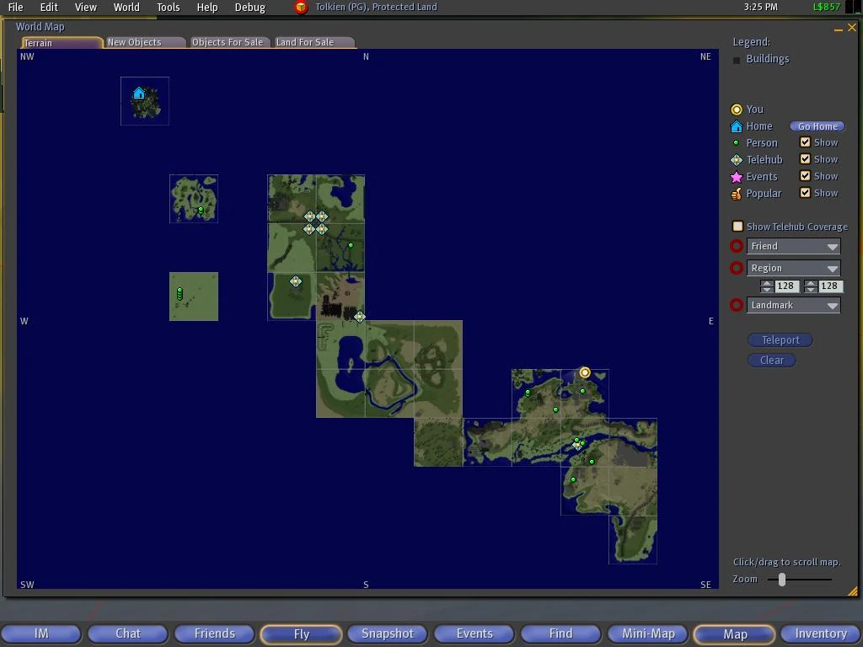Click the L$857 balance display
This screenshot has width=863, height=647.
pyautogui.click(x=827, y=7)
